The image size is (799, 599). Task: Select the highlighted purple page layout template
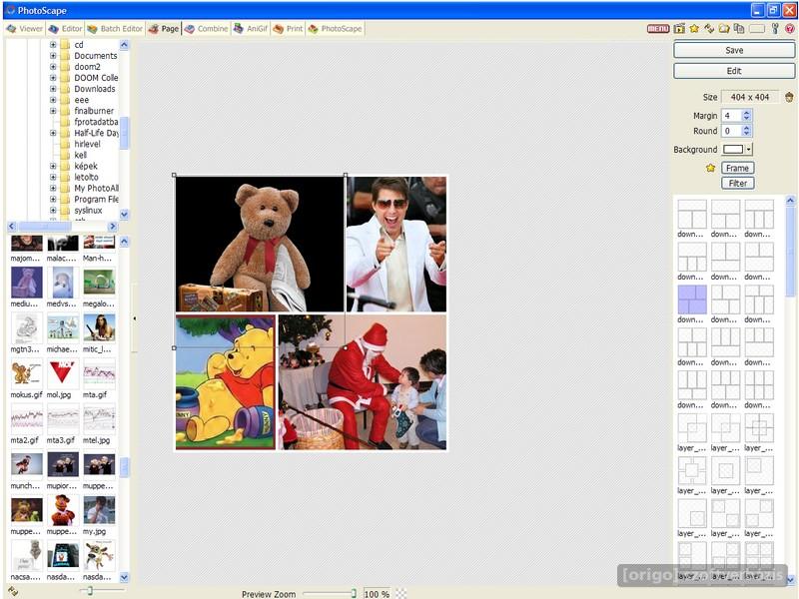(x=692, y=299)
